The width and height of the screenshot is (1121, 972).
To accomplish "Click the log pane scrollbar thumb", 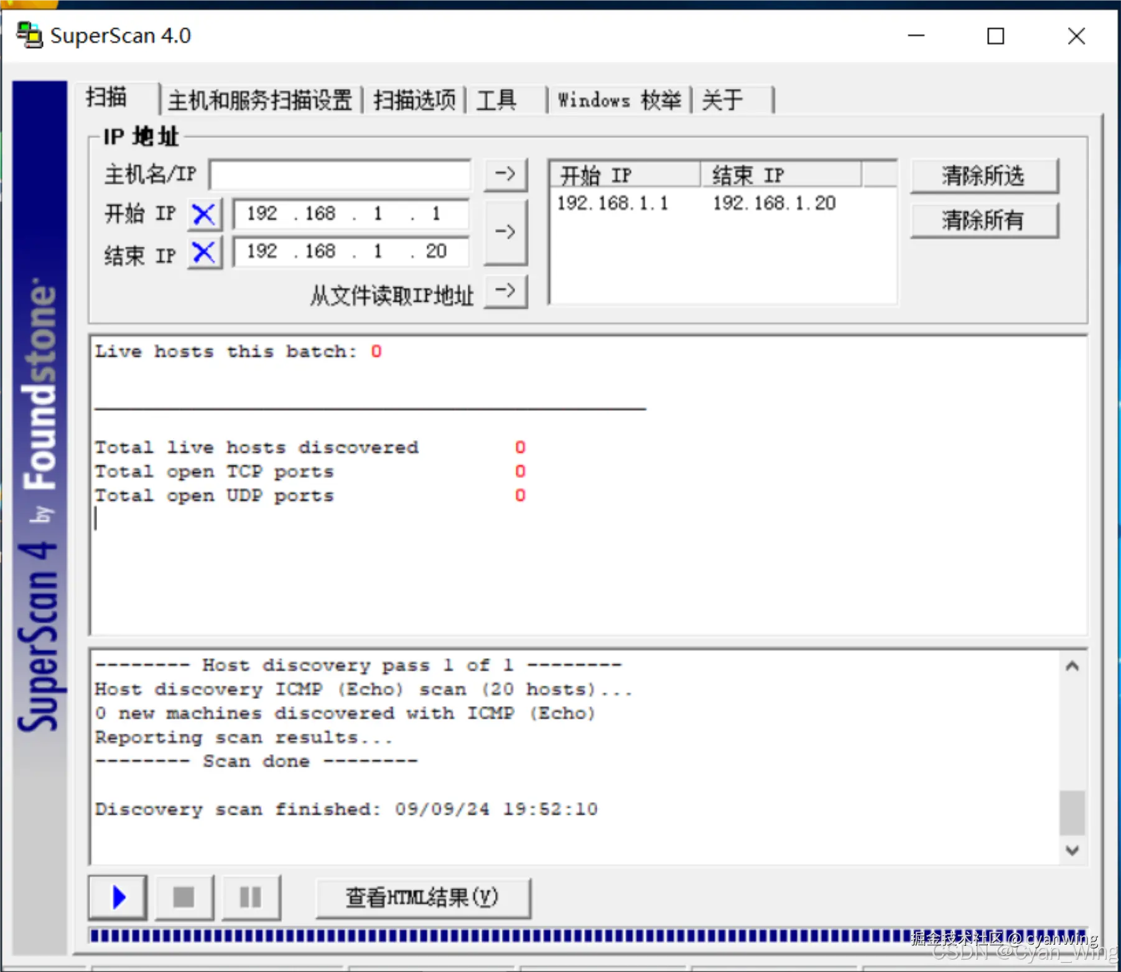I will click(x=1072, y=813).
